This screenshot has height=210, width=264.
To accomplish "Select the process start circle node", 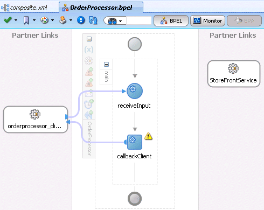I will coord(135,44).
